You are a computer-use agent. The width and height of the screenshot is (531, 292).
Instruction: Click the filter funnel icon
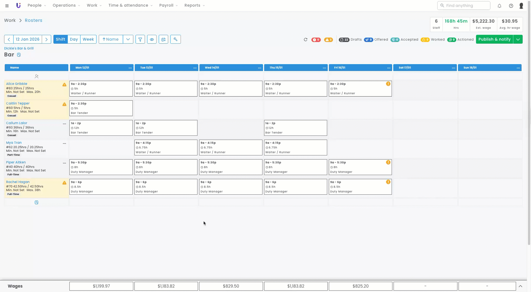pyautogui.click(x=140, y=40)
